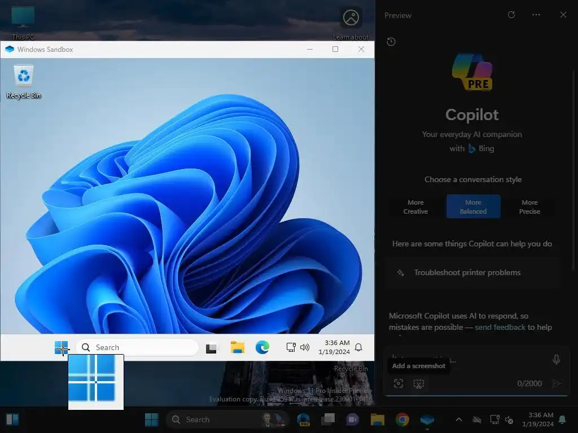Click the muted volume icon in host tray
This screenshot has width=578, height=433.
click(x=510, y=419)
